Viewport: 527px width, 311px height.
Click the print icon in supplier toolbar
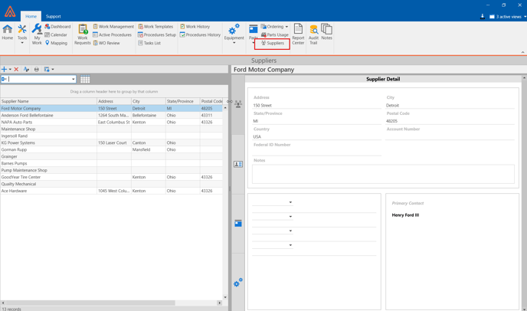point(36,69)
